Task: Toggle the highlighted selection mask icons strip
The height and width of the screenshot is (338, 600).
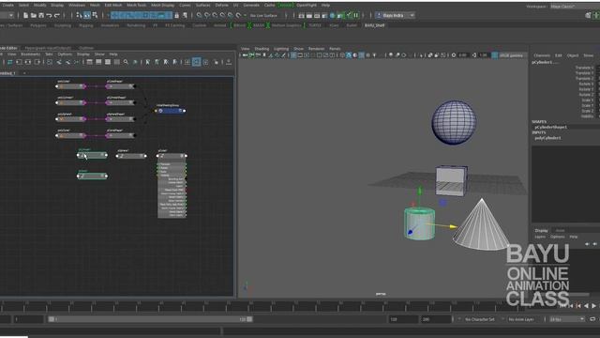Action: tap(142, 15)
